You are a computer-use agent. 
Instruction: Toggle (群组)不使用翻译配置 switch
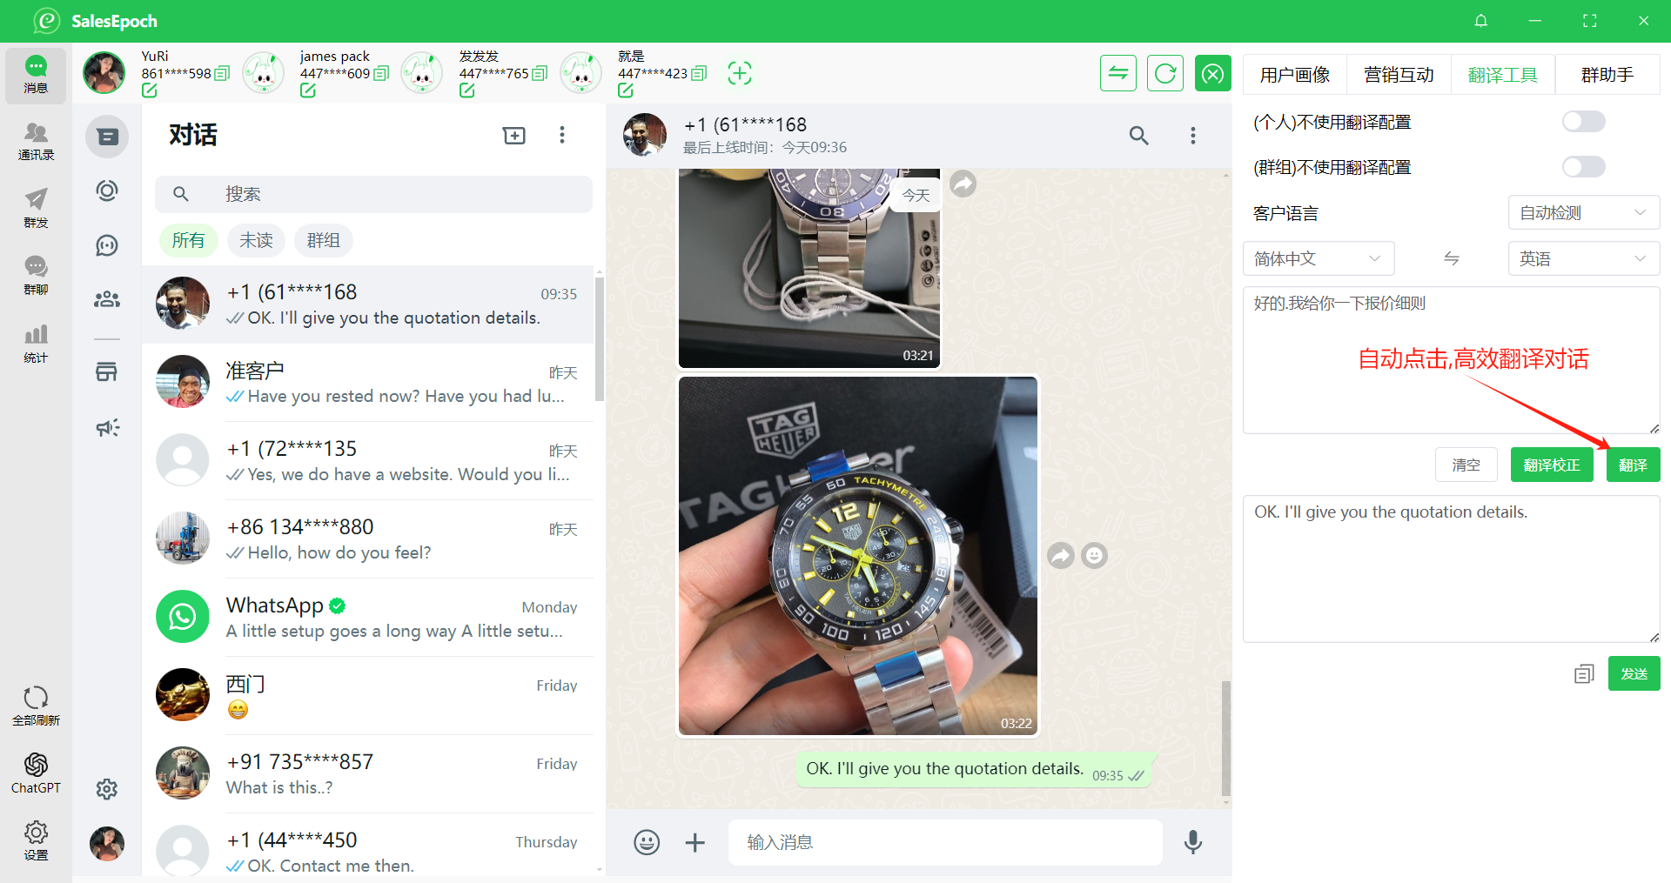point(1583,166)
